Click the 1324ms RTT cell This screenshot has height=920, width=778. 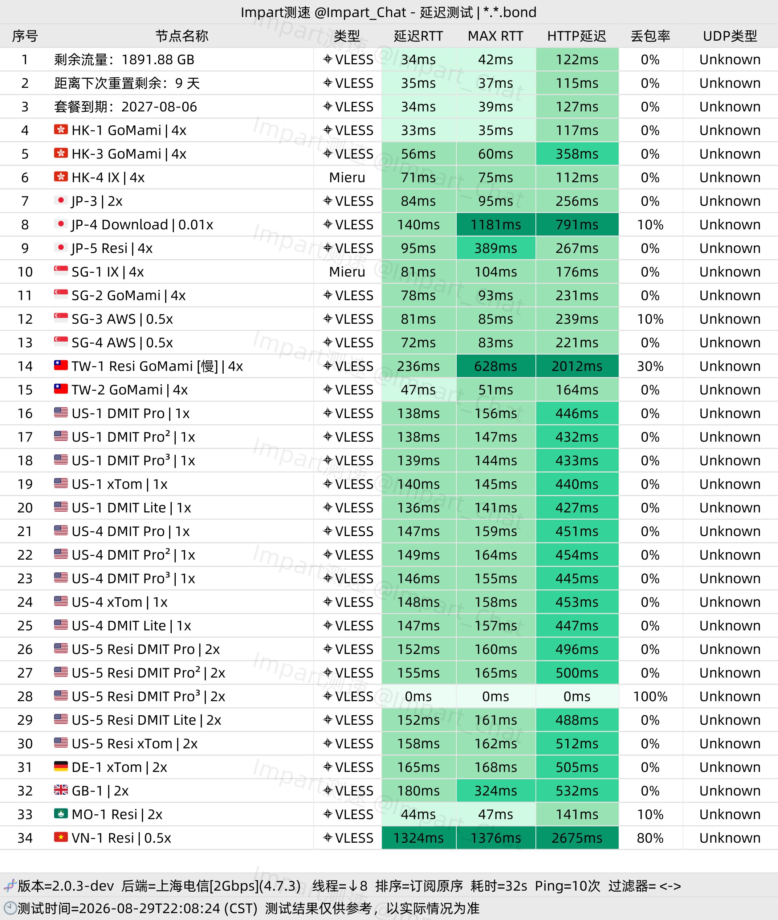[x=419, y=838]
